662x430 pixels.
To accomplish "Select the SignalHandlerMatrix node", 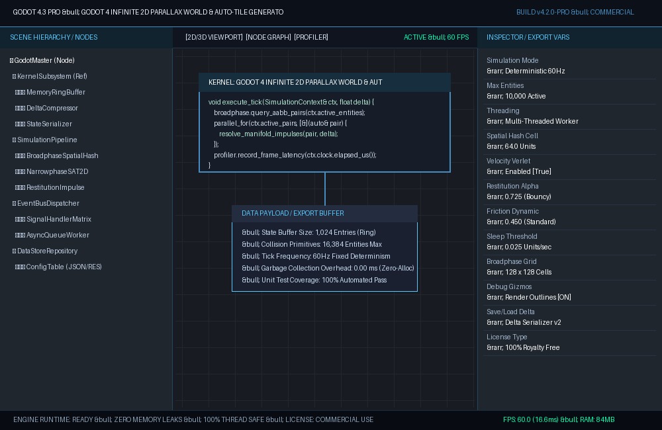I will click(59, 220).
